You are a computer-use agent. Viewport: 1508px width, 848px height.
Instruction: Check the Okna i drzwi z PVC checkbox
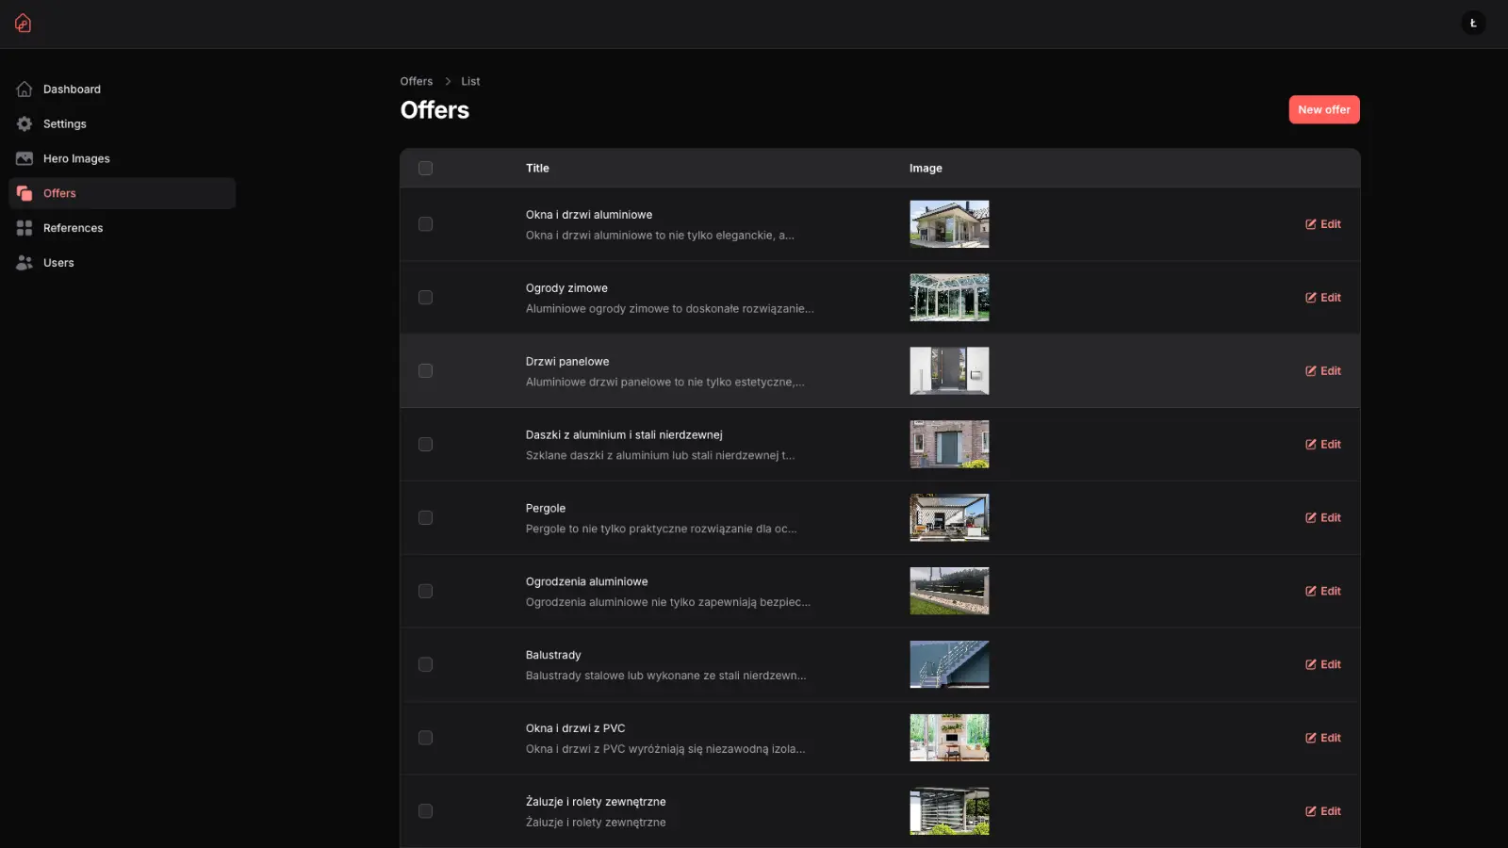pos(426,738)
